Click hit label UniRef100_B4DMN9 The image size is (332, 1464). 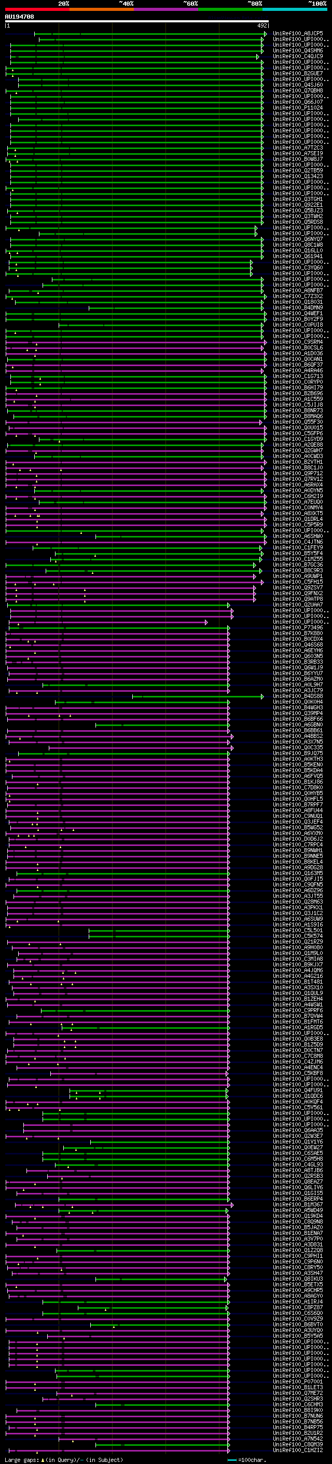(x=298, y=308)
